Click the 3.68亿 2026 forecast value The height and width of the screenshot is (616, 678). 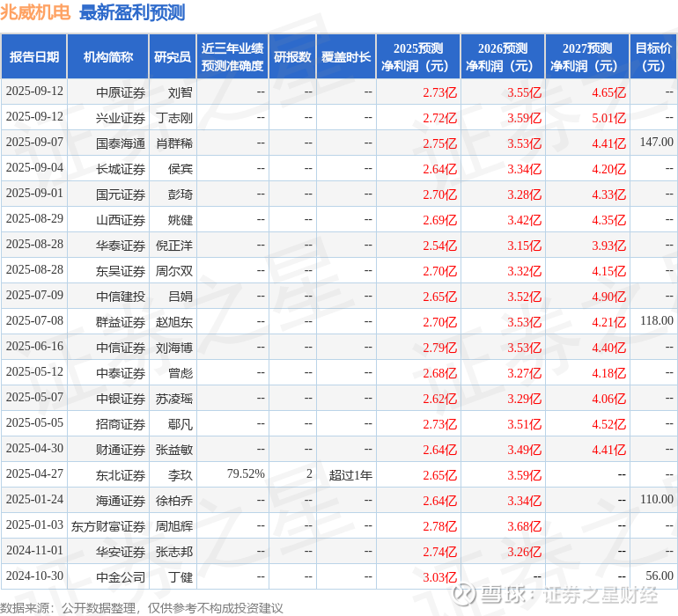525,526
